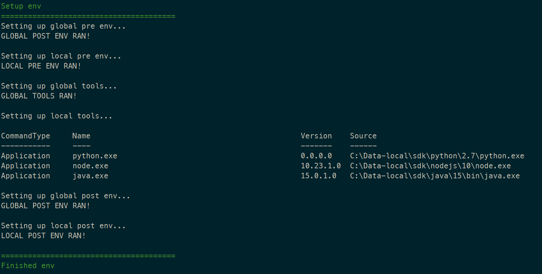Click 'GLOBAL TOOLS RAN!' output line
Viewport: 542px width, 274px height.
point(39,96)
